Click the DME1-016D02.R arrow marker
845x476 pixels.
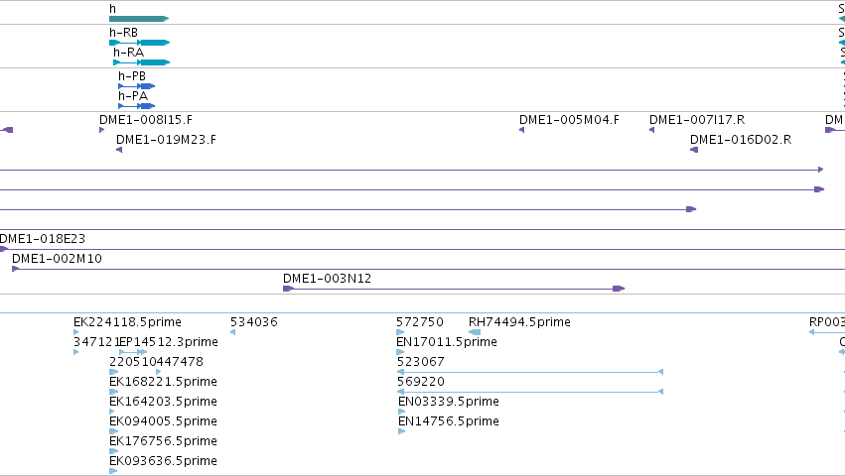pyautogui.click(x=694, y=150)
